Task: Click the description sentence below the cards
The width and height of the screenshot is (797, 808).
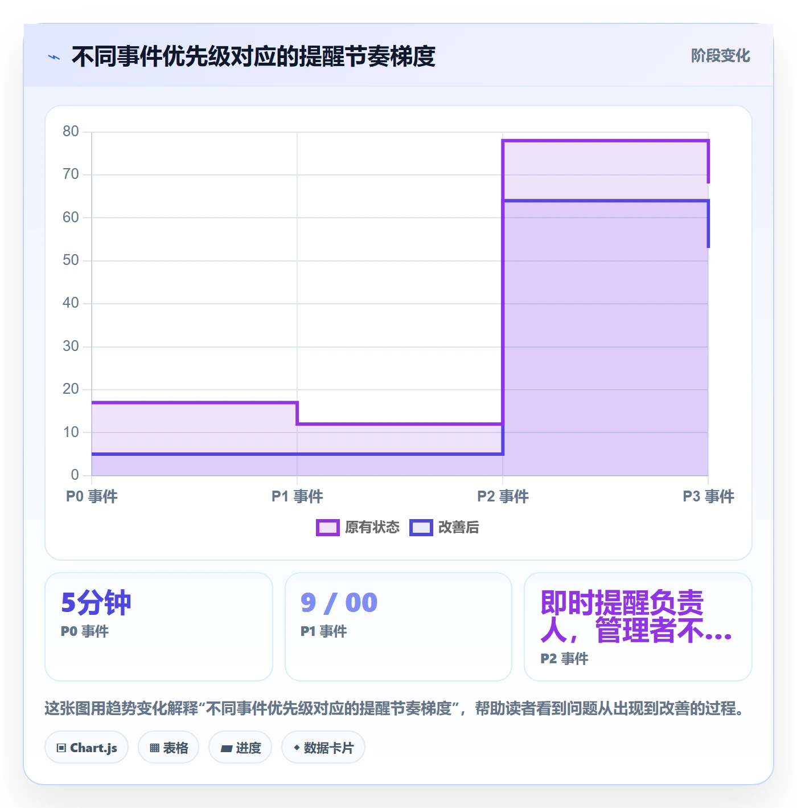Action: click(x=394, y=709)
